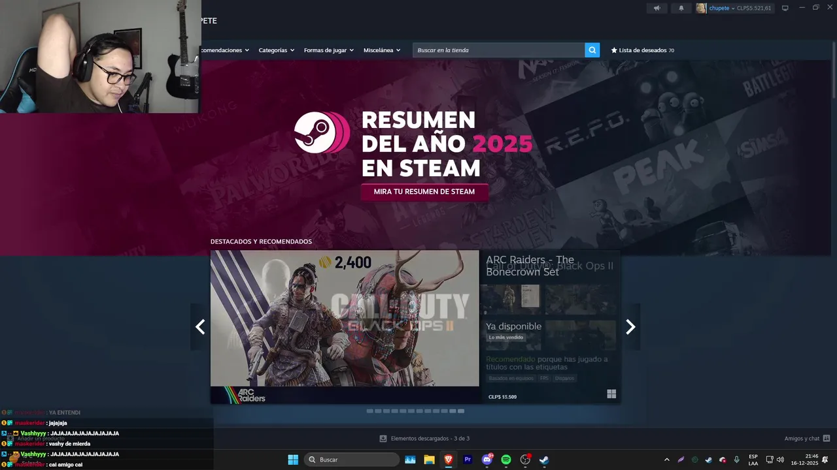
Task: Open Amigos y chat
Action: coord(802,439)
